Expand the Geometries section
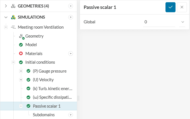This screenshot has width=190, height=119. [6, 6]
